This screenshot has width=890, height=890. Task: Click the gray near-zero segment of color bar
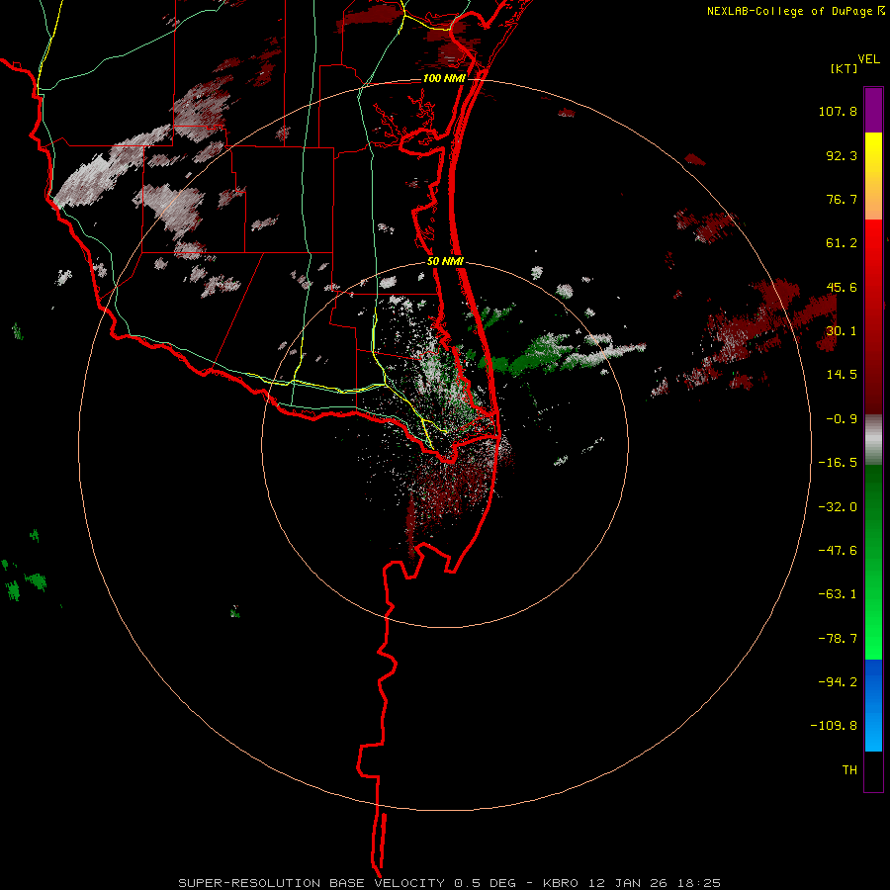[x=873, y=440]
